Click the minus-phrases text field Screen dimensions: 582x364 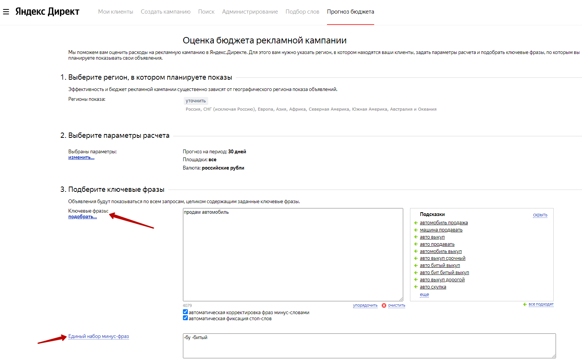point(369,345)
